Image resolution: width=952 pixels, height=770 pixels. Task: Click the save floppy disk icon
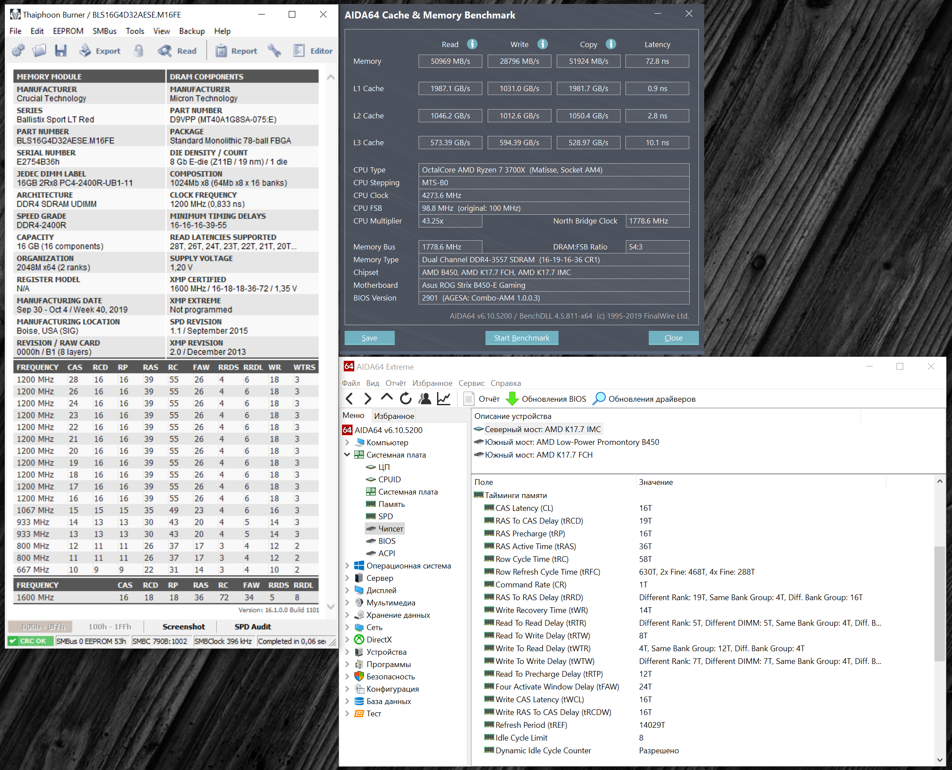coord(61,51)
